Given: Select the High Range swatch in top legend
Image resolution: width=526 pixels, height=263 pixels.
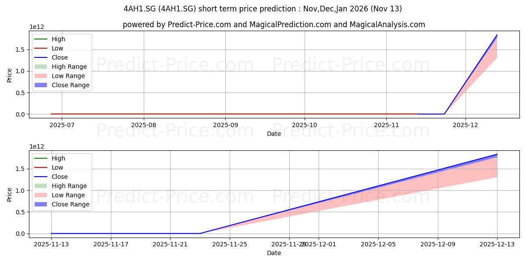Looking at the screenshot, I should coord(42,67).
